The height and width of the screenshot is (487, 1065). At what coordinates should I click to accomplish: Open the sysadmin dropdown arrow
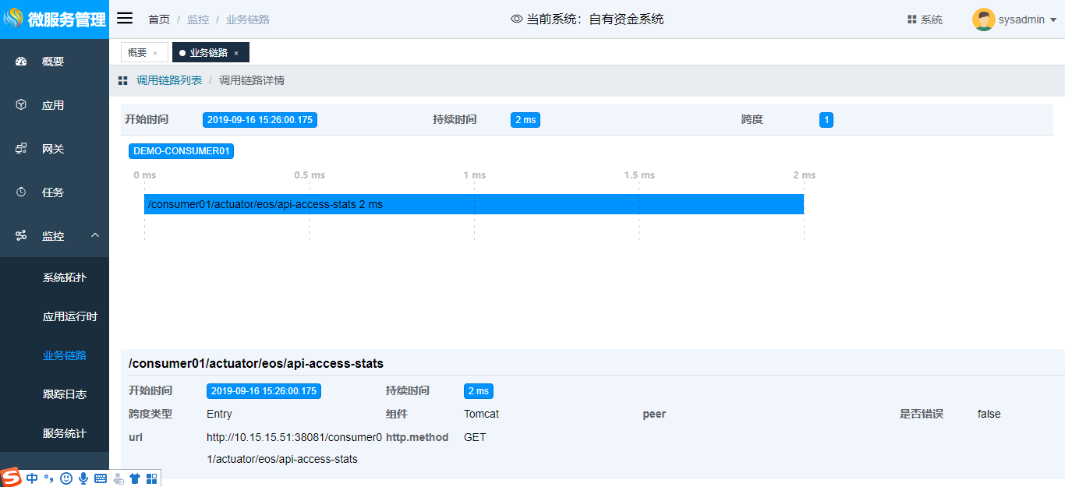1053,20
